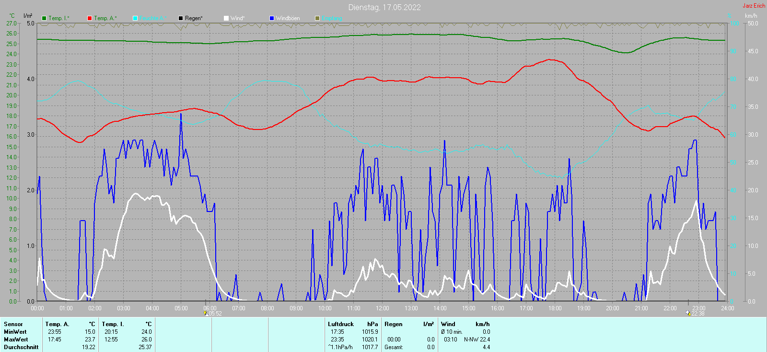Click the olive Empfang legend swatch
Image resolution: width=767 pixels, height=352 pixels.
point(317,18)
